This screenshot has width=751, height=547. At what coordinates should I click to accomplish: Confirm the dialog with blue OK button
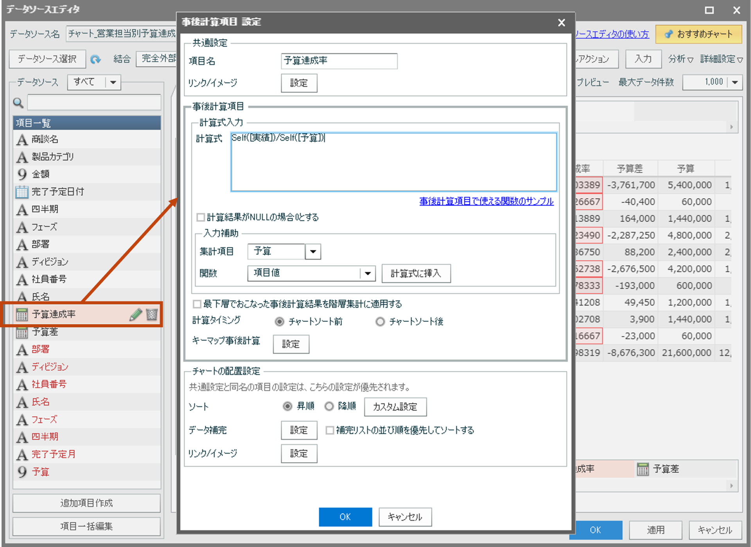click(x=345, y=517)
